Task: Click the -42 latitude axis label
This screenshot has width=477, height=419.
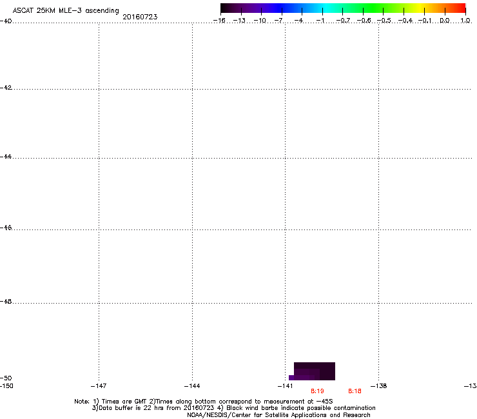Action: tap(6, 87)
